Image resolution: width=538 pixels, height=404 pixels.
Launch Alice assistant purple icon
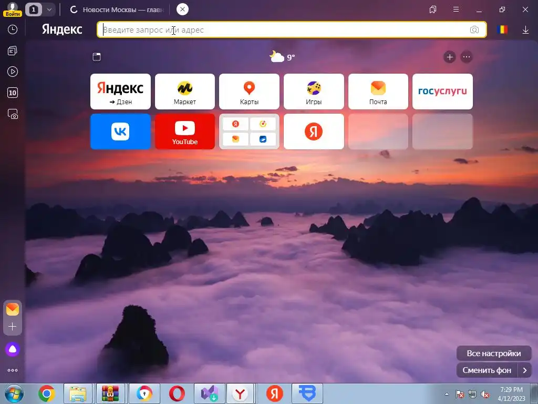coord(13,349)
